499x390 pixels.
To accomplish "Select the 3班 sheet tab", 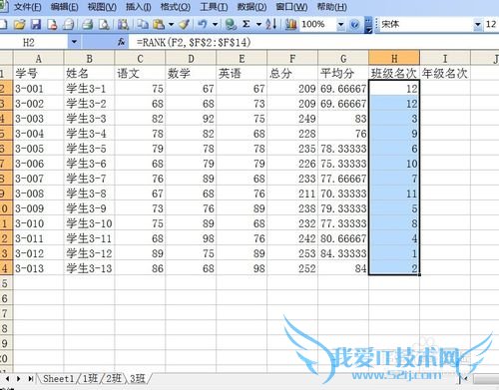I will (x=138, y=378).
